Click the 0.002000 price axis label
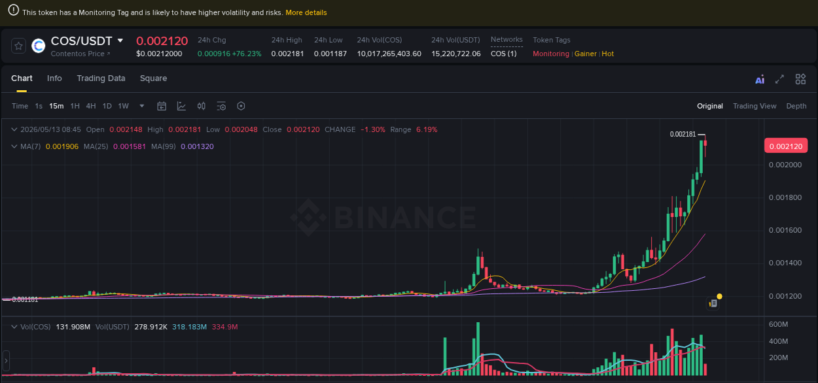The width and height of the screenshot is (818, 383). (785, 165)
